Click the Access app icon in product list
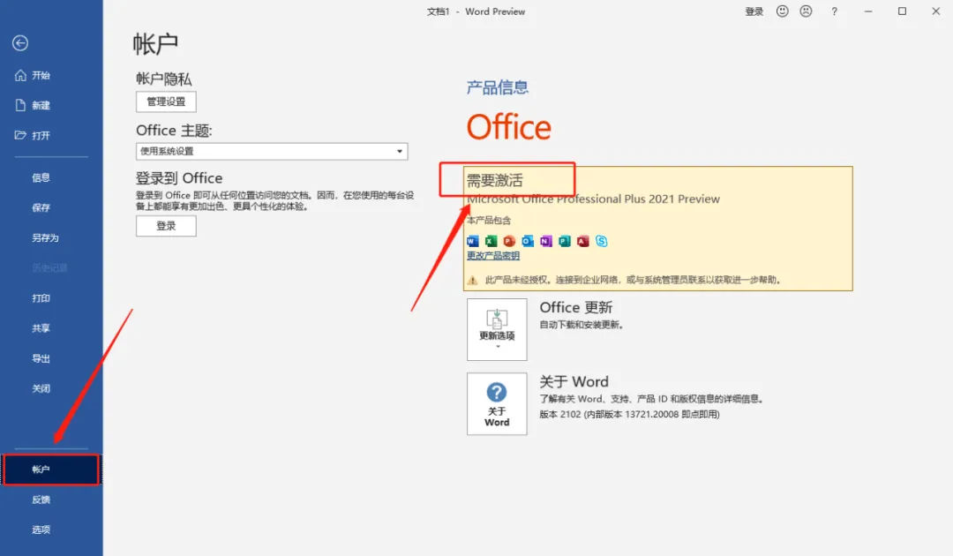Viewport: 953px width, 556px height. (583, 241)
